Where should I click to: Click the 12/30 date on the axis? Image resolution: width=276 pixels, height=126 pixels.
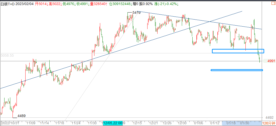coord(182,123)
